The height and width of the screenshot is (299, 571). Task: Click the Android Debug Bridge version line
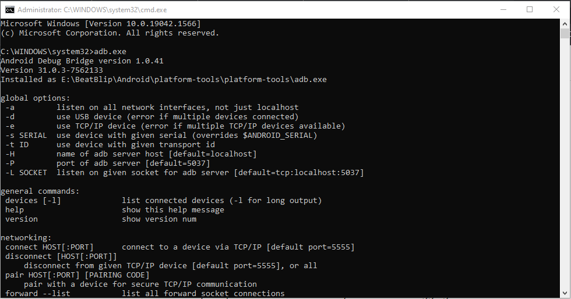pyautogui.click(x=82, y=60)
